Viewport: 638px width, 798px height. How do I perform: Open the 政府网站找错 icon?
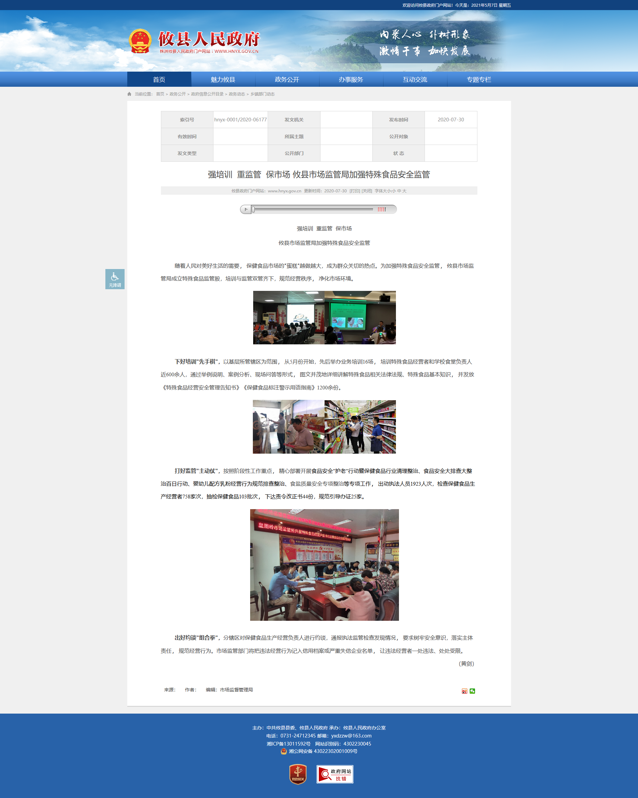coord(335,774)
